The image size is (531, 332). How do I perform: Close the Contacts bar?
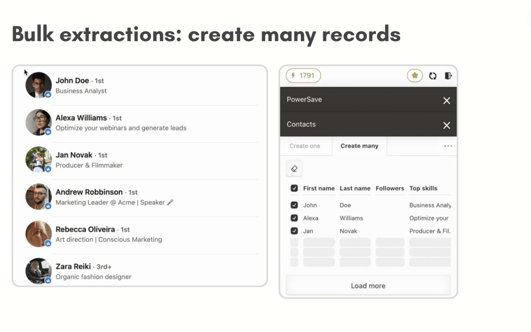446,125
